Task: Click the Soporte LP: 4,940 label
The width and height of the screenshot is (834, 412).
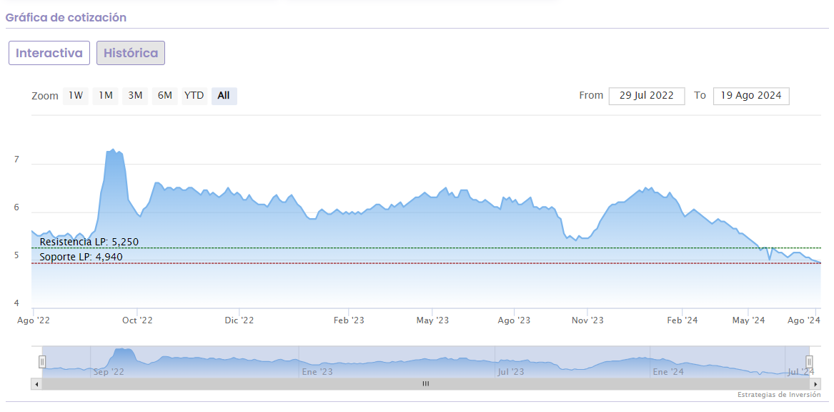Action: [x=81, y=257]
